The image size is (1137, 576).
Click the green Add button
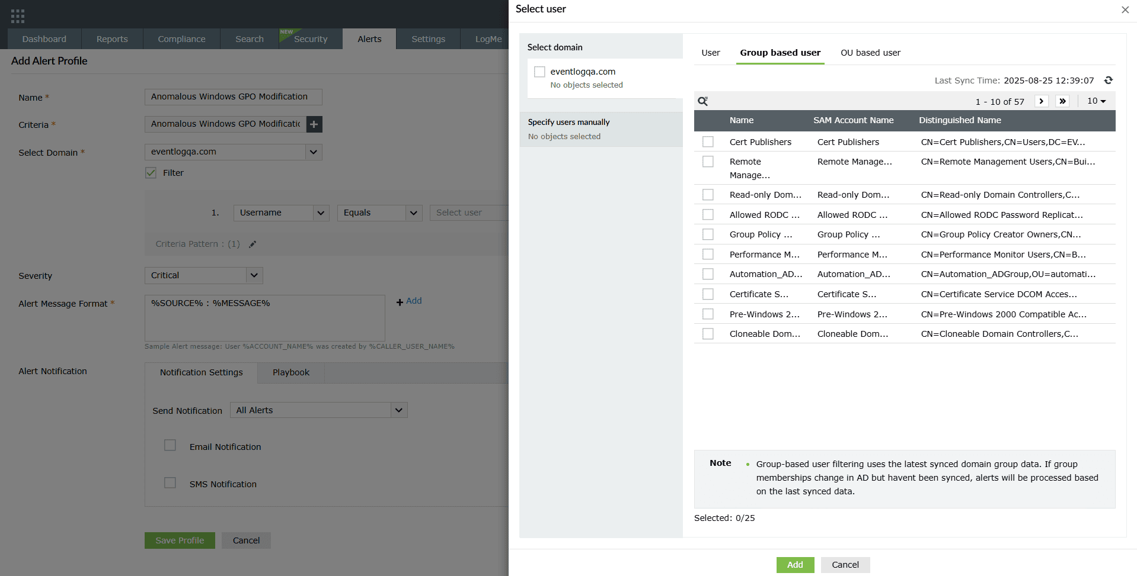796,565
